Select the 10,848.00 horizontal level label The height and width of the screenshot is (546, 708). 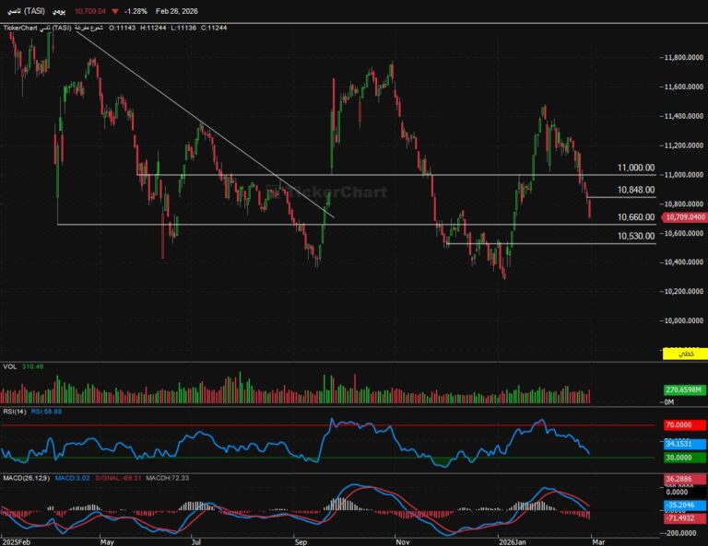pyautogui.click(x=636, y=190)
